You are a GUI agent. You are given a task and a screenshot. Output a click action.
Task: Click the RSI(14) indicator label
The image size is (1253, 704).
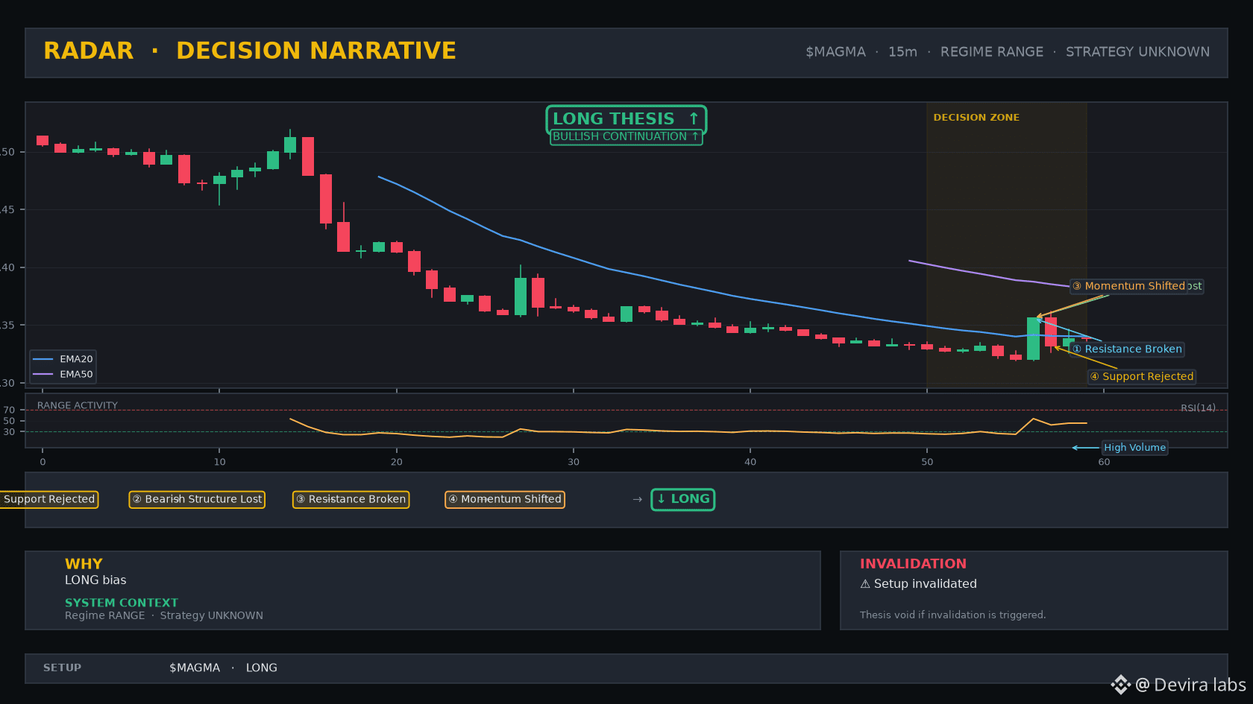[1198, 408]
